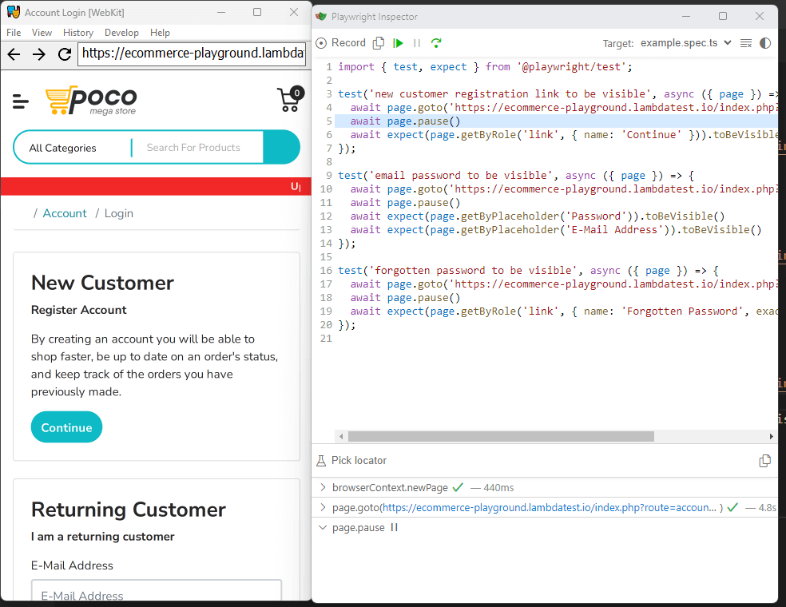The height and width of the screenshot is (607, 786).
Task: Resume test execution with green play icon
Action: point(398,43)
